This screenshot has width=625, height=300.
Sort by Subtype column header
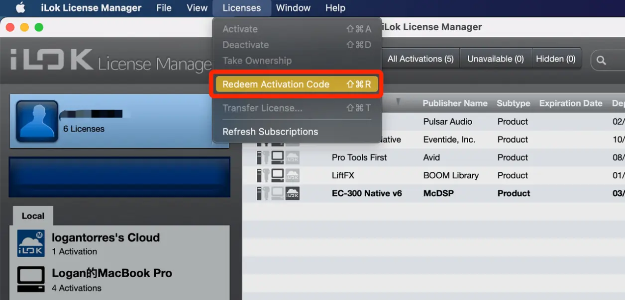click(513, 103)
